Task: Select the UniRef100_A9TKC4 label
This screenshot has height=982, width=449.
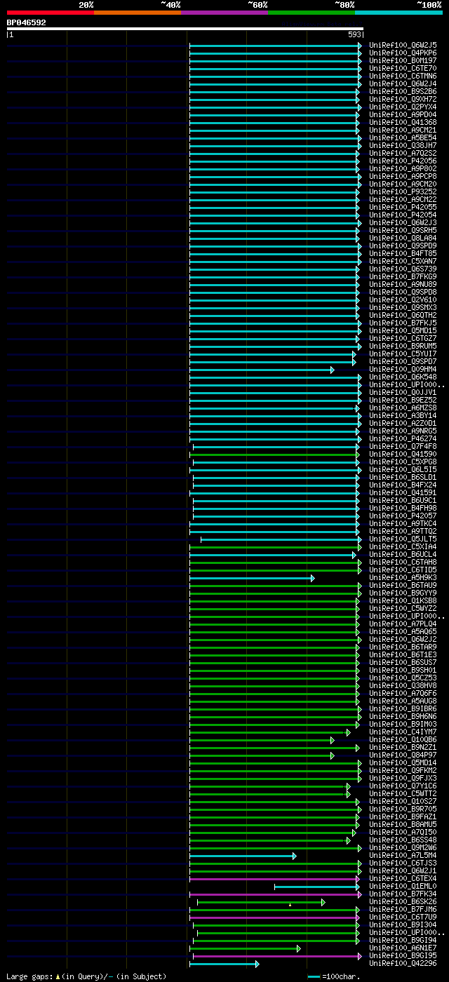Action: [x=403, y=523]
